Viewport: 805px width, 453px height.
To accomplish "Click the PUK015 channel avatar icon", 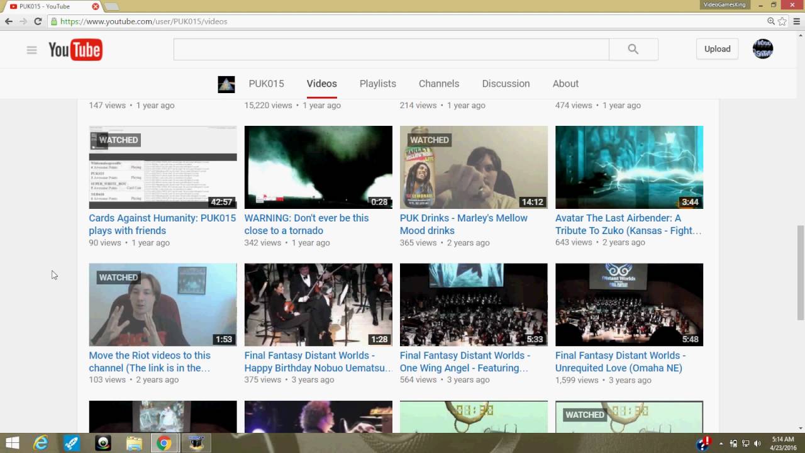I will [x=226, y=84].
